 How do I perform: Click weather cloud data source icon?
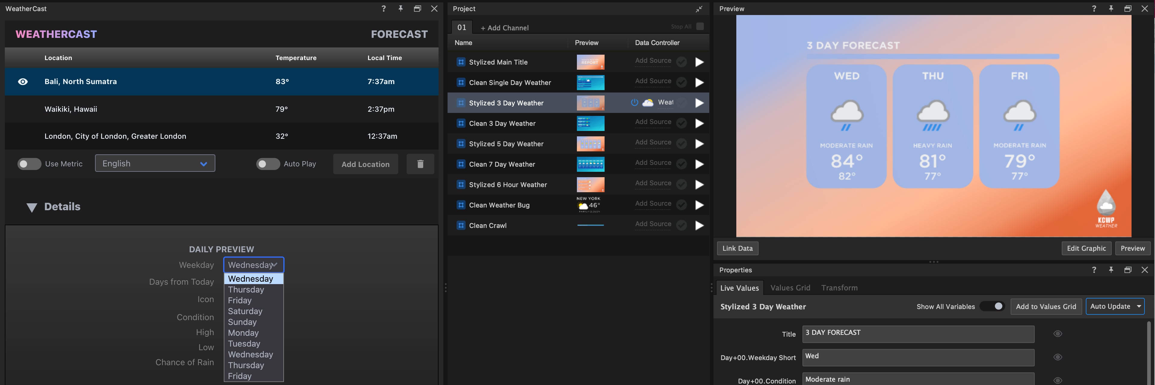648,102
